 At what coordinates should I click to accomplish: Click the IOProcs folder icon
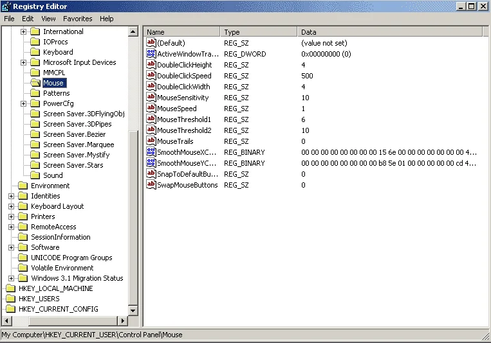coord(35,42)
